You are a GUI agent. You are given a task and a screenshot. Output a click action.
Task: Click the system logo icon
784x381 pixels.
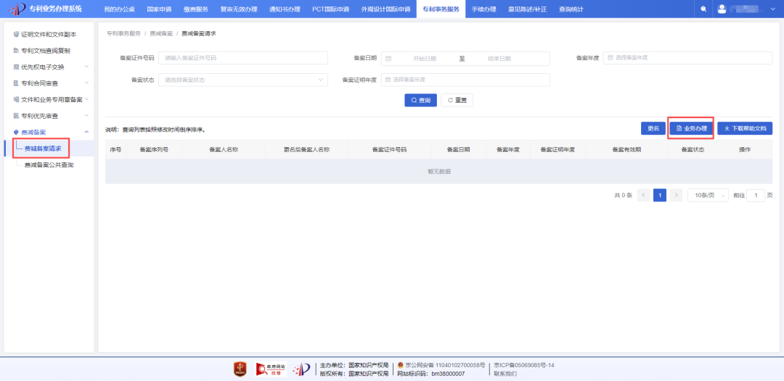click(x=17, y=9)
